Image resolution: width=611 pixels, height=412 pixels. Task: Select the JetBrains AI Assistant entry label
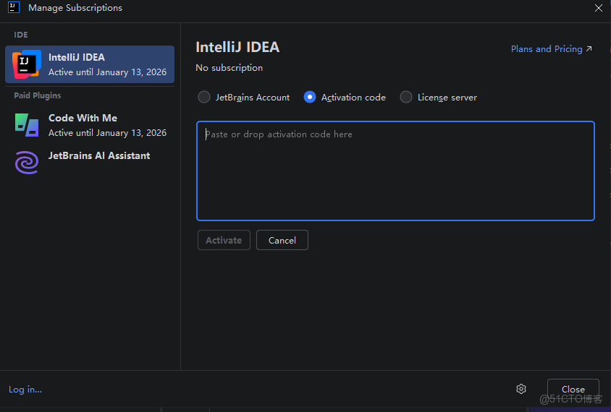pyautogui.click(x=99, y=155)
